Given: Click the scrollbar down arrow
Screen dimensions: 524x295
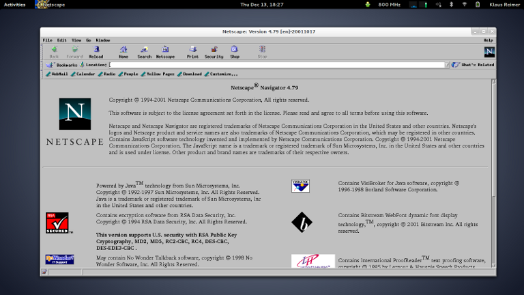Looking at the screenshot, I should click(x=493, y=266).
